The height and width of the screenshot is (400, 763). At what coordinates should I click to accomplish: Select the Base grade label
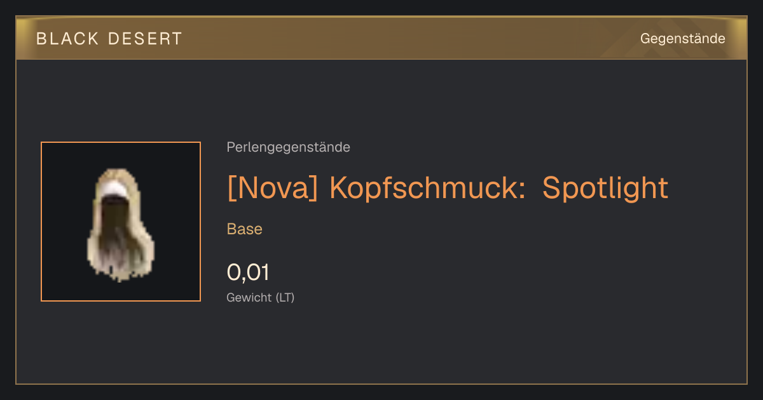(x=245, y=229)
